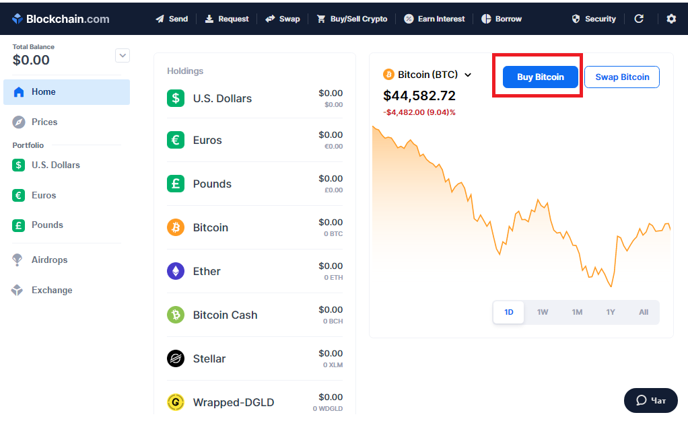Click the Buy Bitcoin button
The image size is (688, 421).
pos(540,77)
